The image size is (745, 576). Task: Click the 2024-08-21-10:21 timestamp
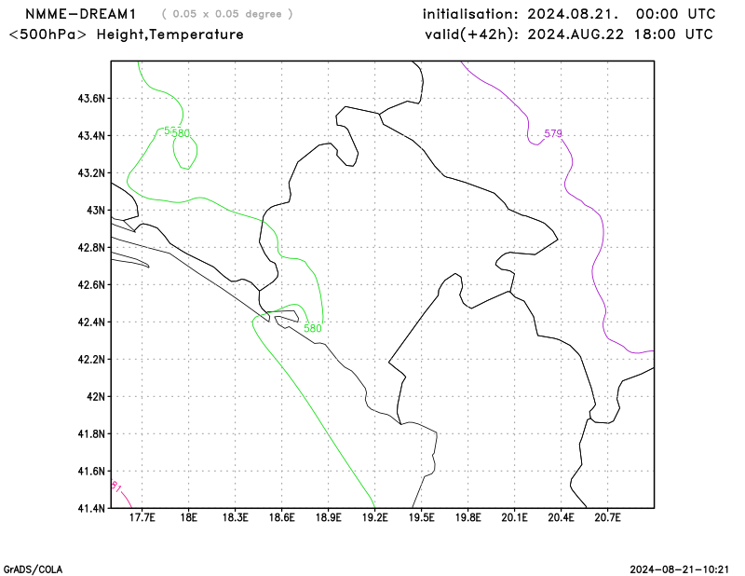pyautogui.click(x=679, y=569)
